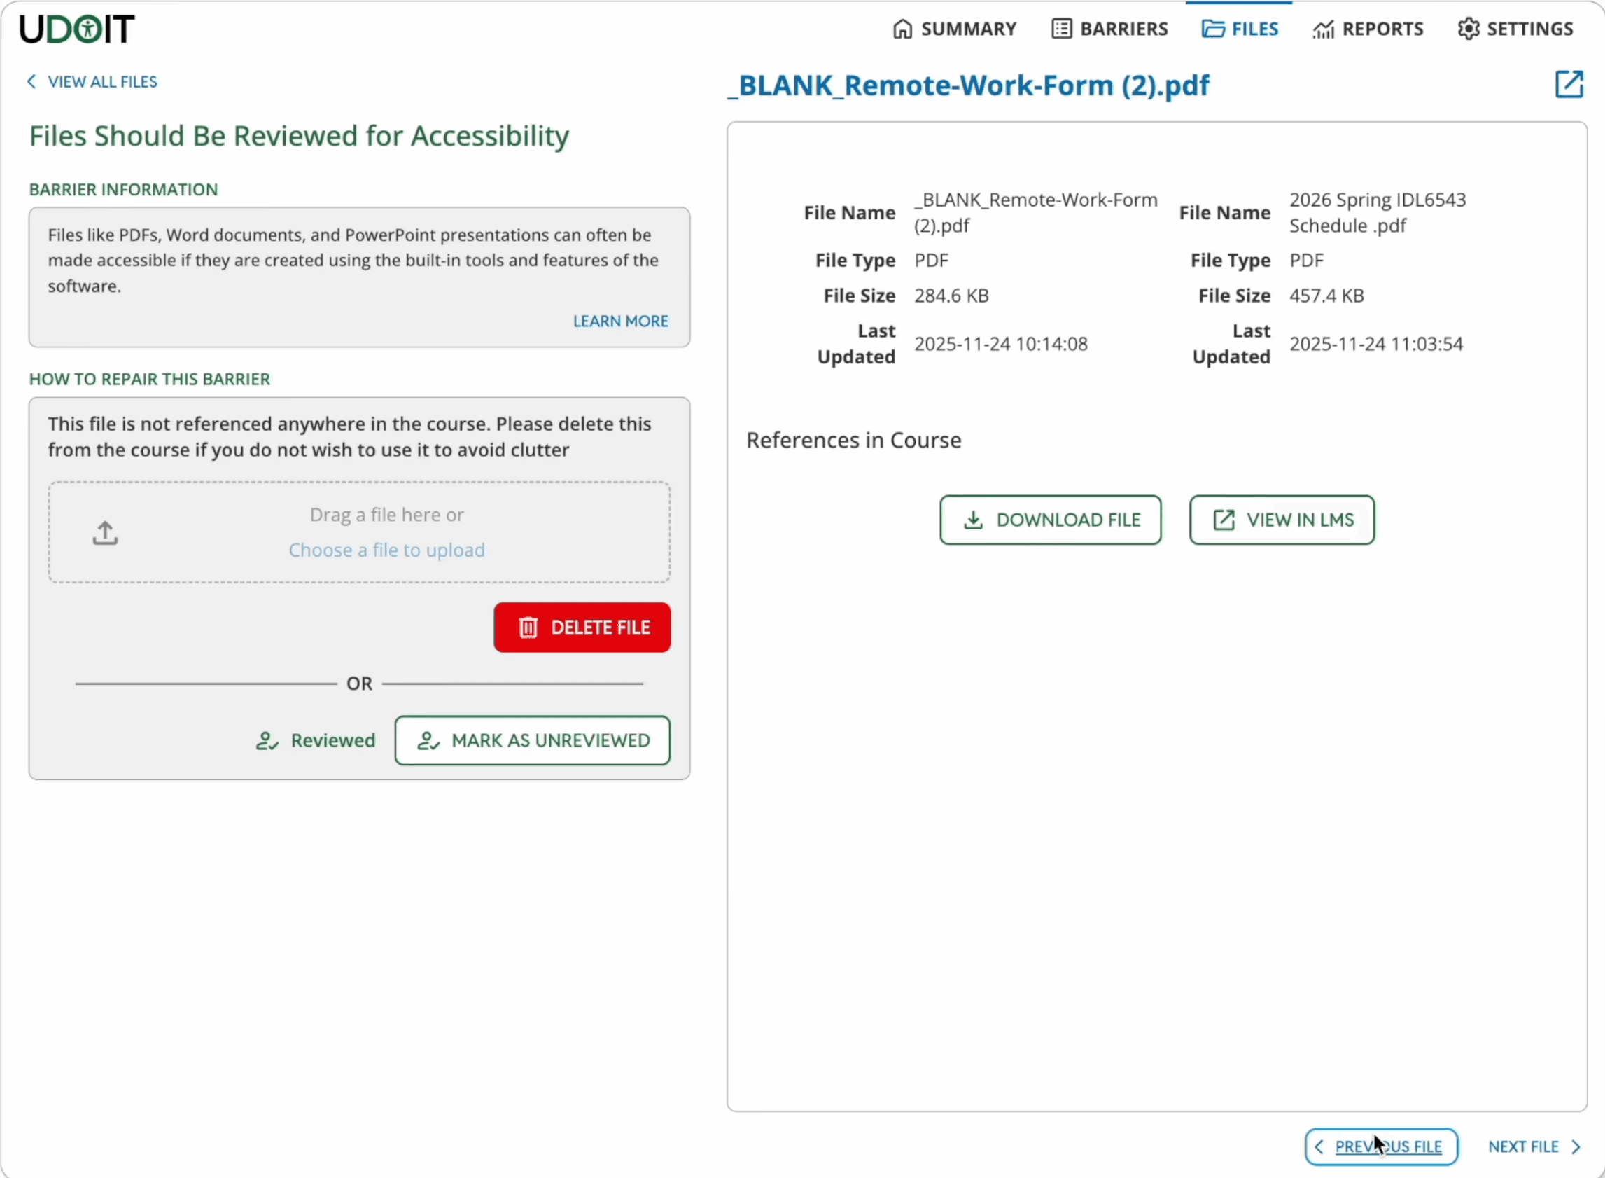This screenshot has width=1605, height=1178.
Task: Mark file as unreviewed
Action: pos(533,741)
